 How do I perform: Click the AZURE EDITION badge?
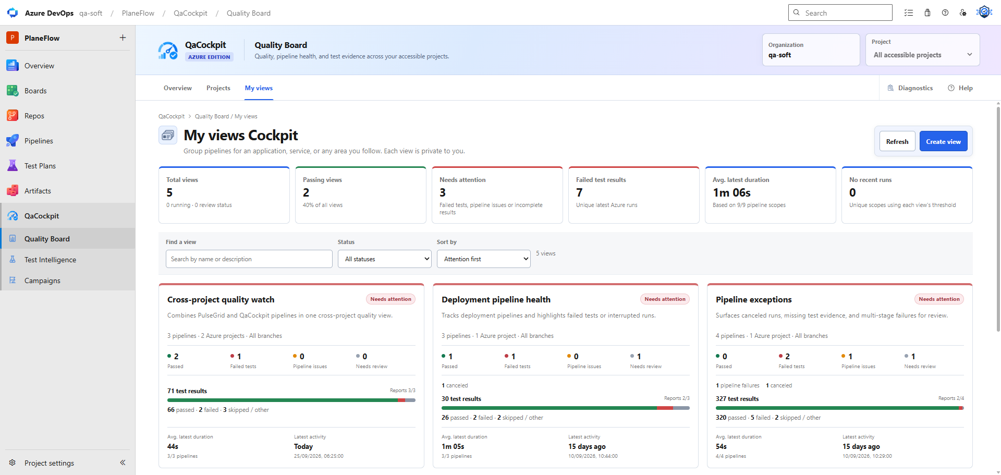point(209,57)
